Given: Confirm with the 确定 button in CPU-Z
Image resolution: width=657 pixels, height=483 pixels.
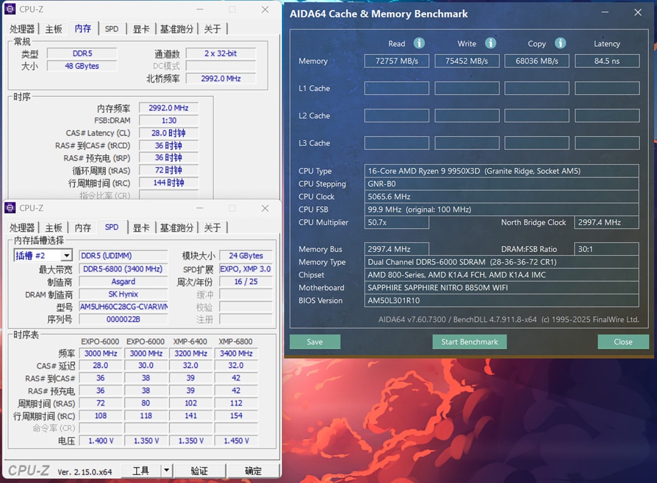Looking at the screenshot, I should tap(253, 470).
